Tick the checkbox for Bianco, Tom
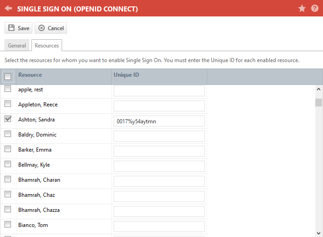The height and width of the screenshot is (237, 323). coord(8,224)
